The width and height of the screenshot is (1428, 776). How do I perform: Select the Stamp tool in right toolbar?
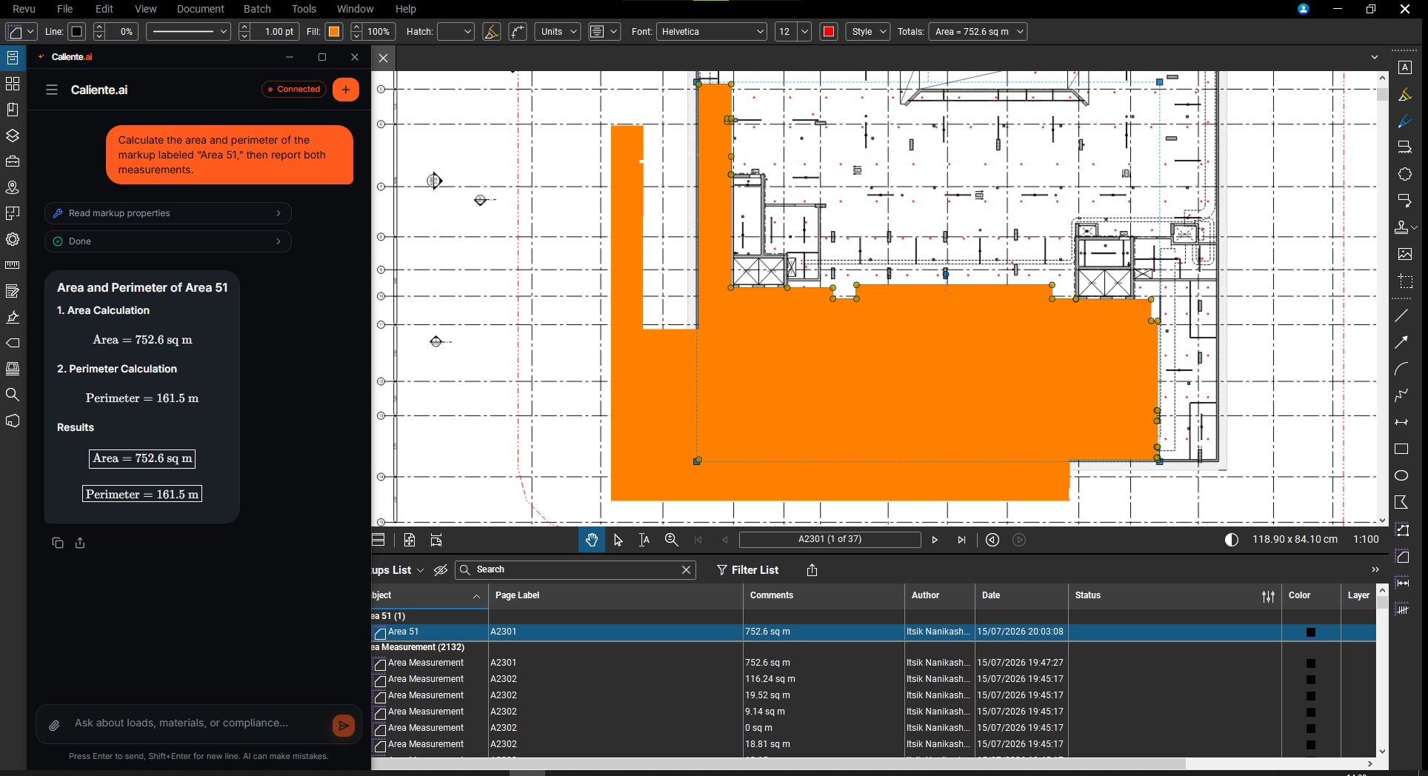pyautogui.click(x=1402, y=227)
